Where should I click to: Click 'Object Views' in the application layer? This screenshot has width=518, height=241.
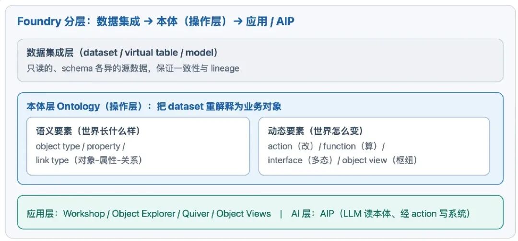244,214
